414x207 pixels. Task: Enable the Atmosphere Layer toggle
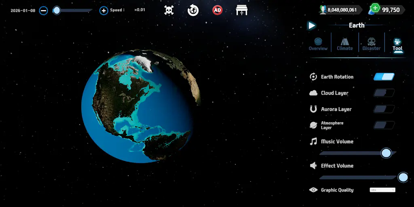tap(384, 125)
